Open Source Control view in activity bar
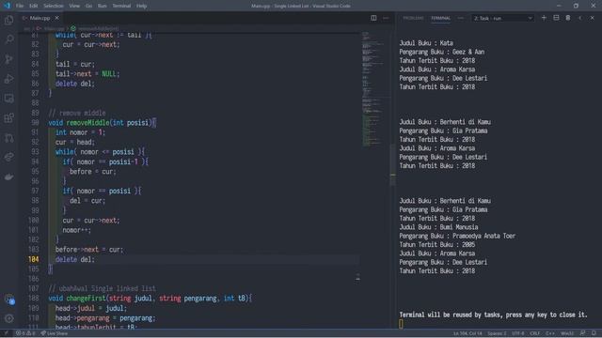This screenshot has width=602, height=338. (x=8, y=59)
